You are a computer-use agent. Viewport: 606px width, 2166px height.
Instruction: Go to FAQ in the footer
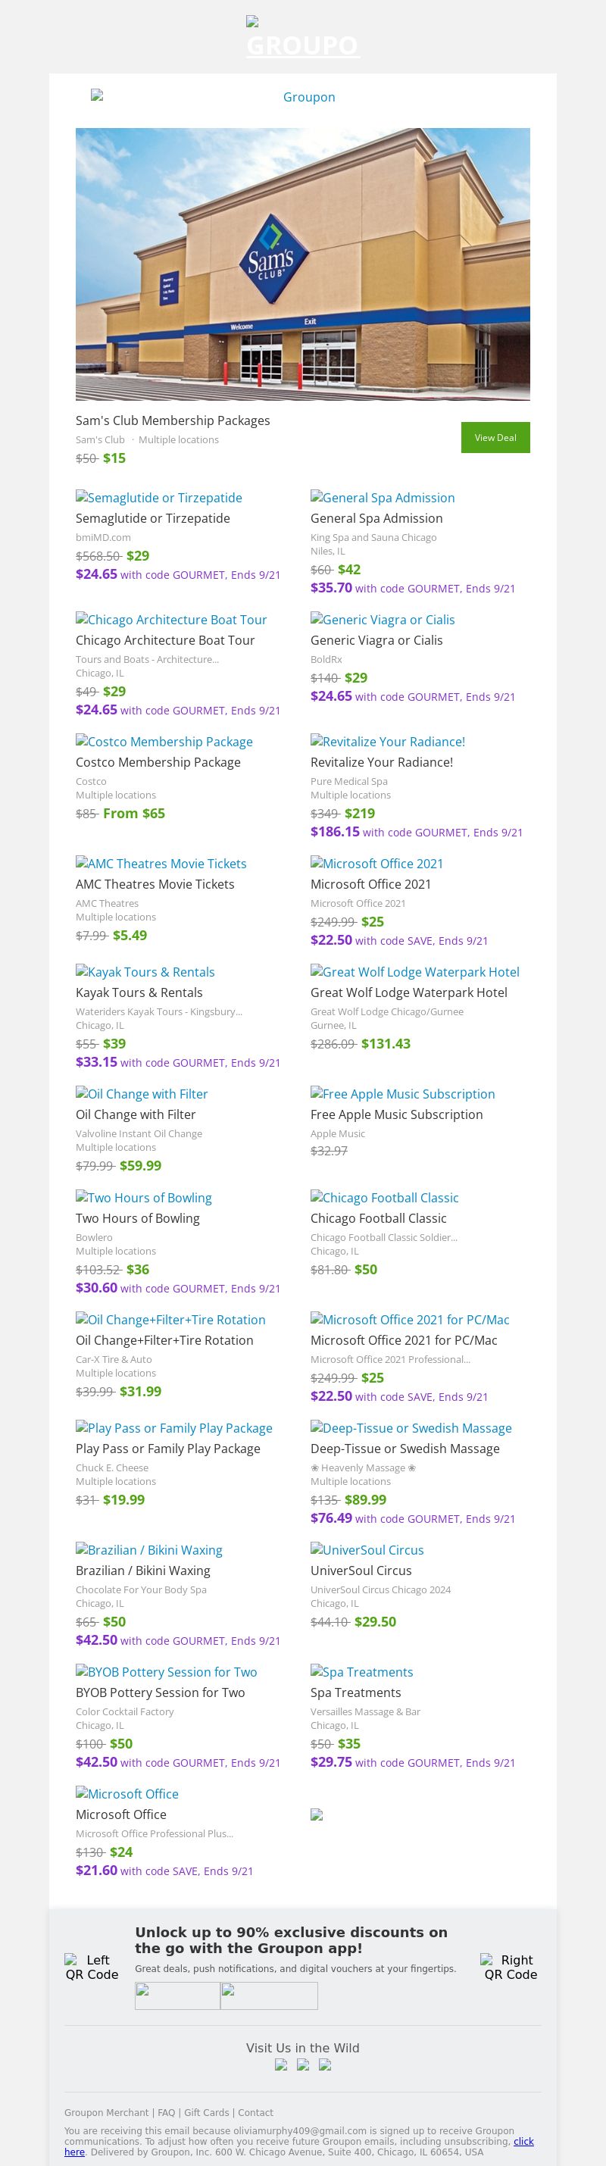[167, 2112]
